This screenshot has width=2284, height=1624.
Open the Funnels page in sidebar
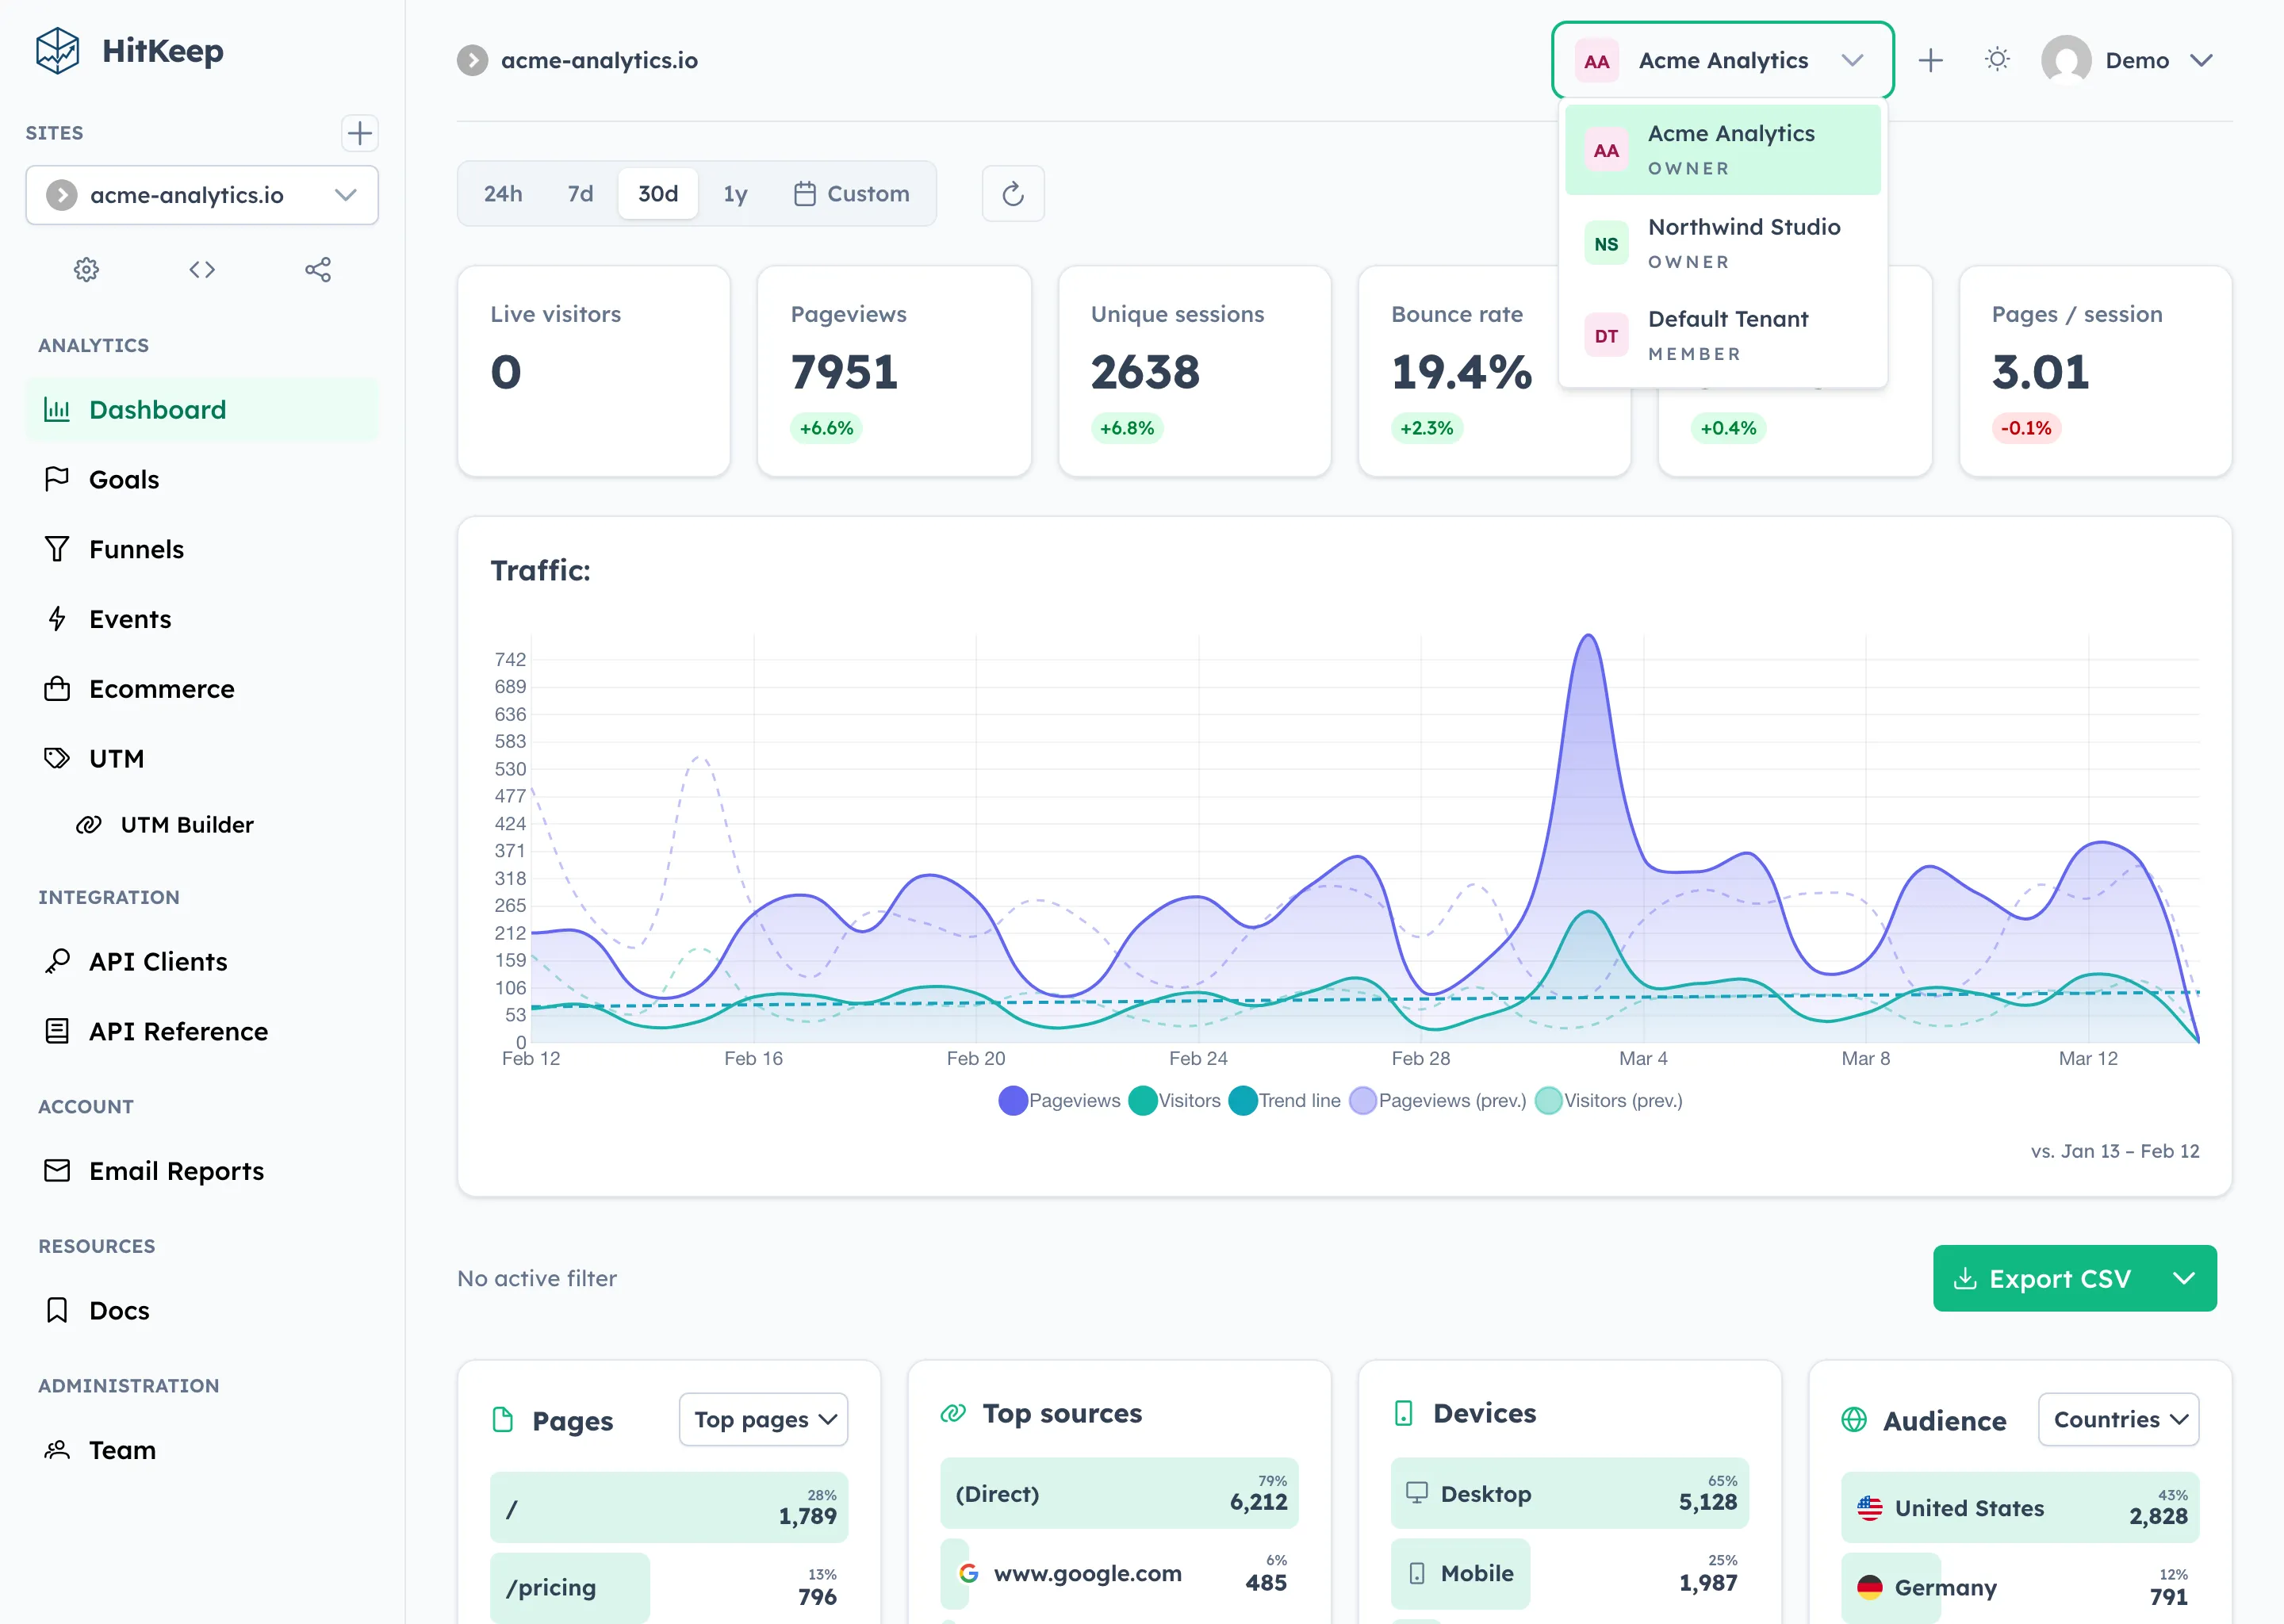coord(136,549)
